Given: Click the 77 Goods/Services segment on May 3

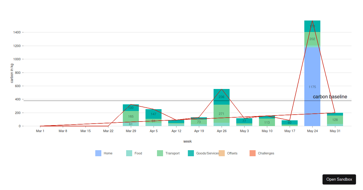Looking at the screenshot, I should click(244, 121).
